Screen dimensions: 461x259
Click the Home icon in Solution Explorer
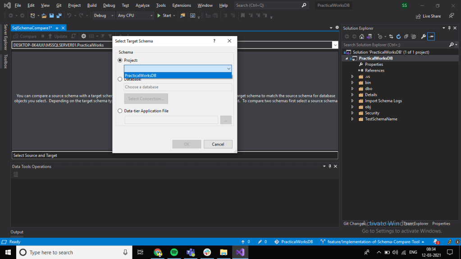pos(361,36)
